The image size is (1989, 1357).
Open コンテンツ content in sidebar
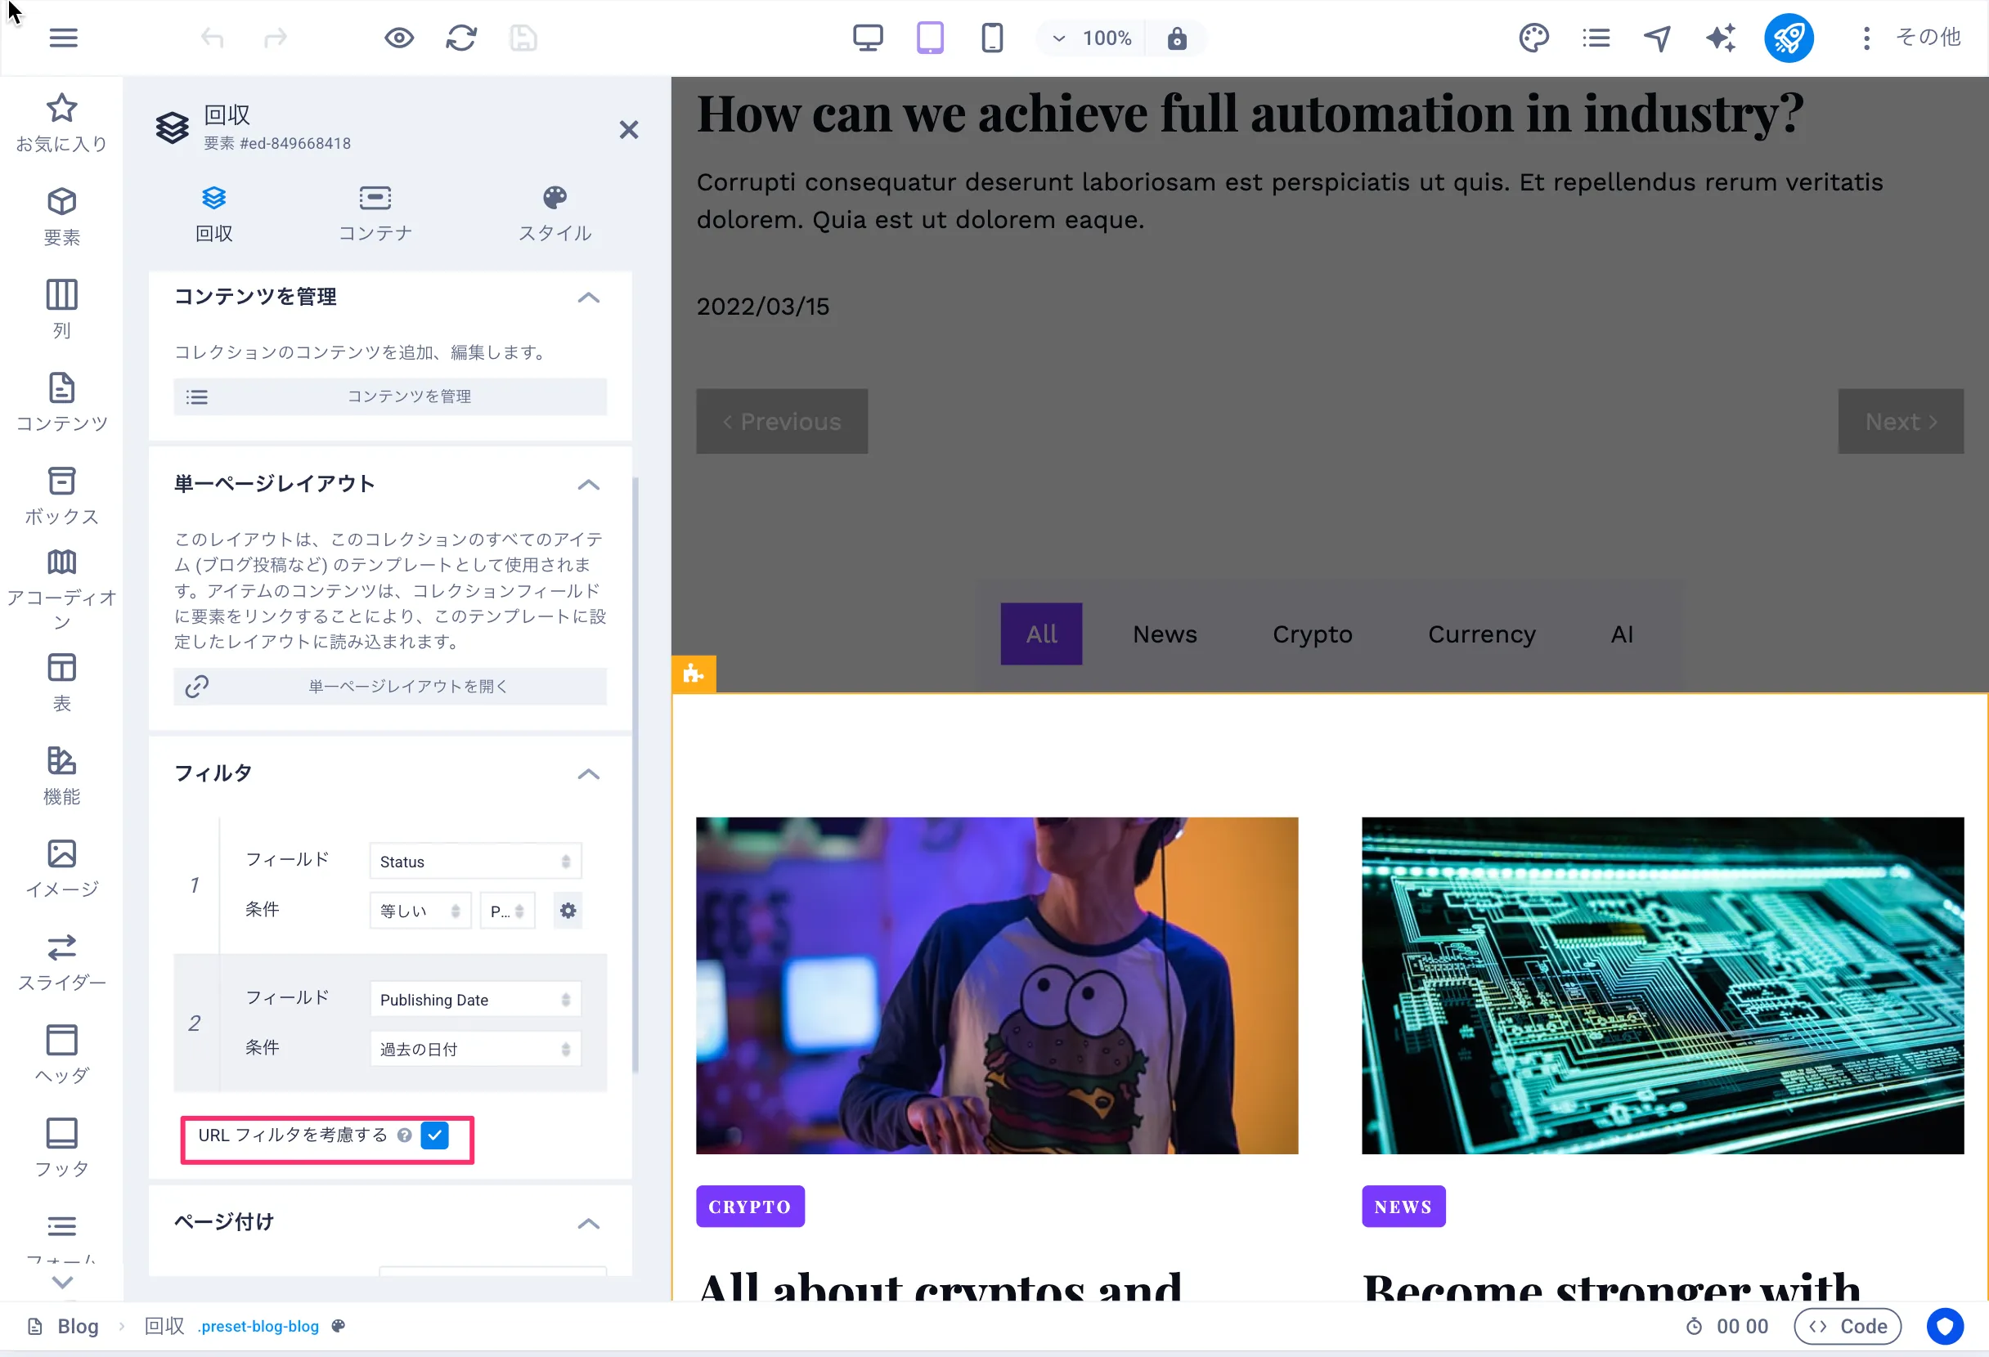tap(61, 403)
